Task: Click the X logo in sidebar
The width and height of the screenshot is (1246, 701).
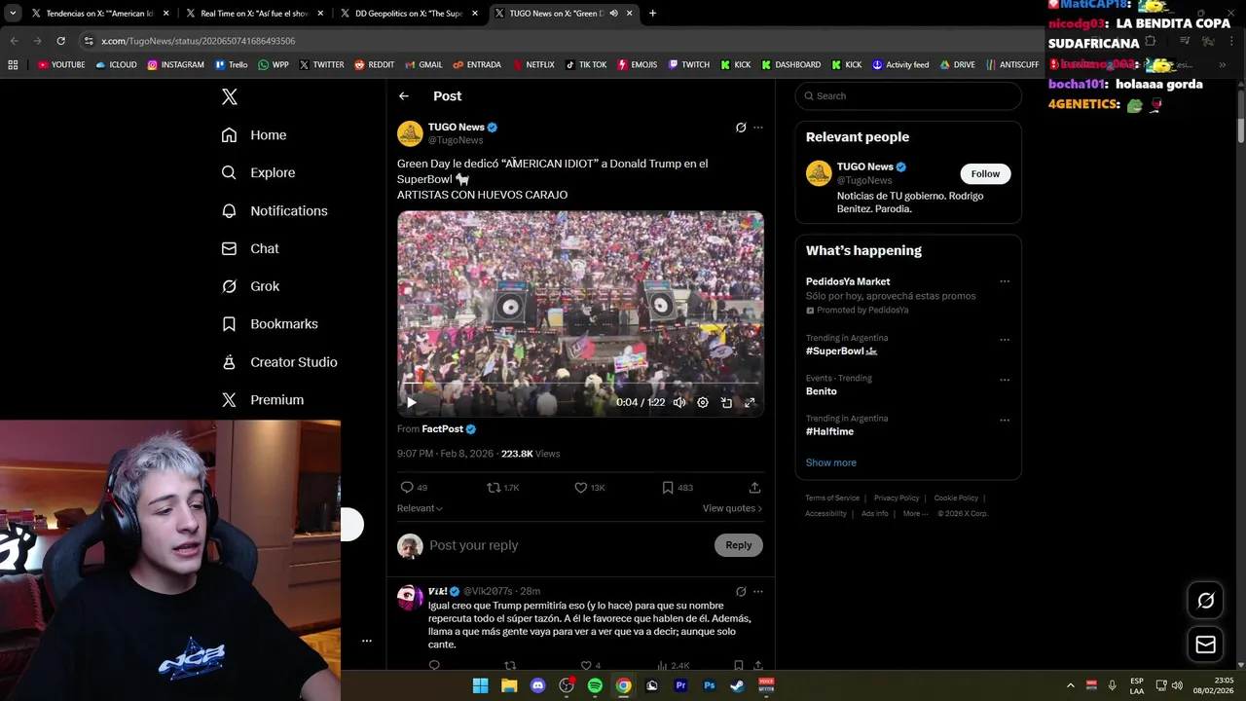Action: [x=230, y=96]
